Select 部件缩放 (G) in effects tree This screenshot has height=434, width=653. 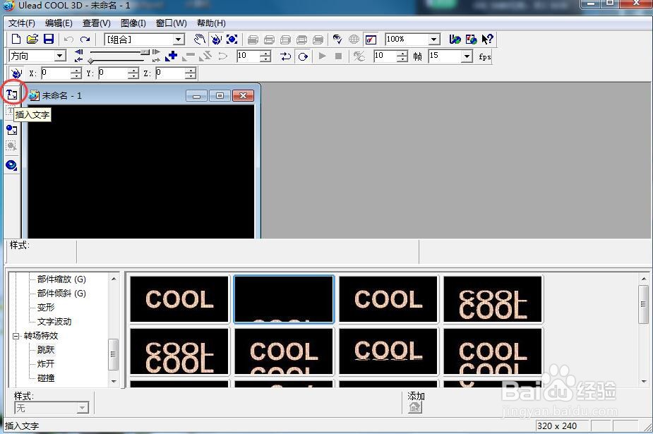(61, 279)
